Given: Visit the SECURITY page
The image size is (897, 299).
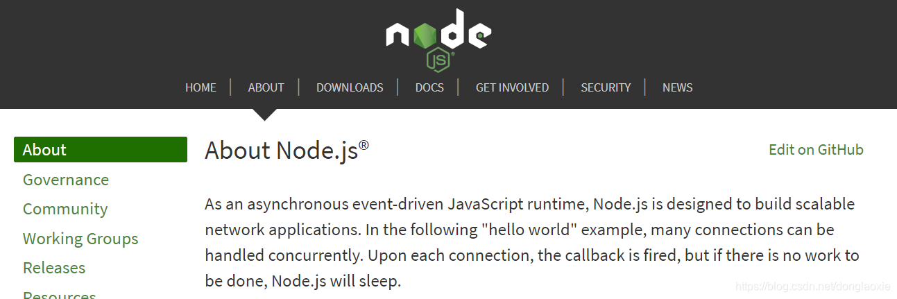Looking at the screenshot, I should pos(606,87).
